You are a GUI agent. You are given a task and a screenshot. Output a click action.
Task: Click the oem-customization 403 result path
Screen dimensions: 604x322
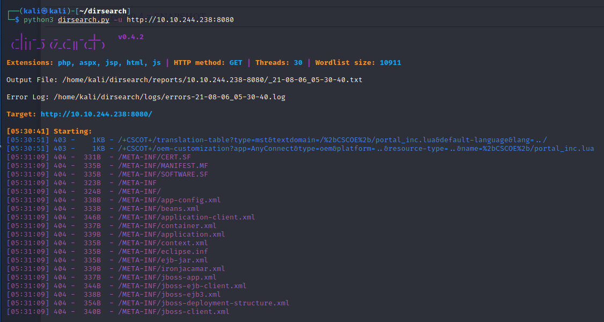pyautogui.click(x=356, y=149)
